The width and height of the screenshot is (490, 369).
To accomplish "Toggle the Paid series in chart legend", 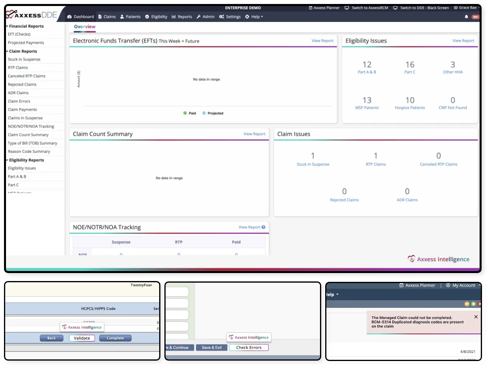I will (190, 113).
